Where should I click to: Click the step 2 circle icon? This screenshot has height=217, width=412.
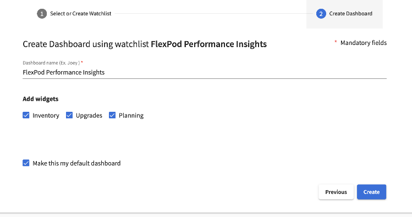click(321, 14)
